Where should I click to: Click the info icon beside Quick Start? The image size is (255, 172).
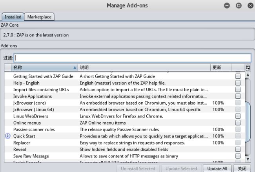tap(8, 136)
